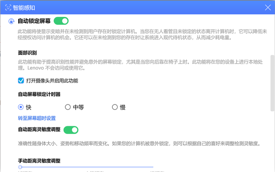This screenshot has width=275, height=172.
Task: Uncheck 打开摄像头并启用此功能 checkbox
Action: pyautogui.click(x=21, y=81)
